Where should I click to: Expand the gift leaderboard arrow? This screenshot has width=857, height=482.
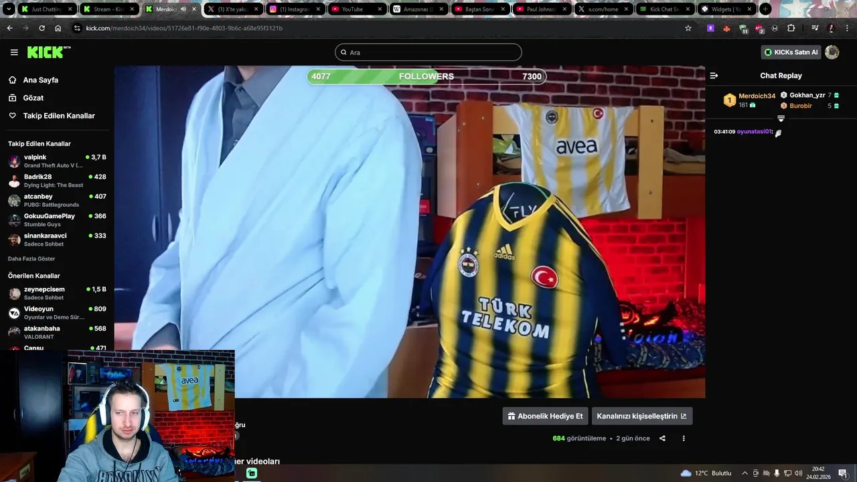[x=781, y=118]
